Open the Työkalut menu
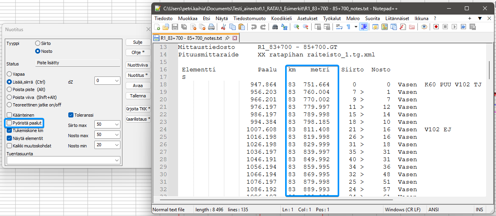The width and height of the screenshot is (496, 216). [x=332, y=19]
